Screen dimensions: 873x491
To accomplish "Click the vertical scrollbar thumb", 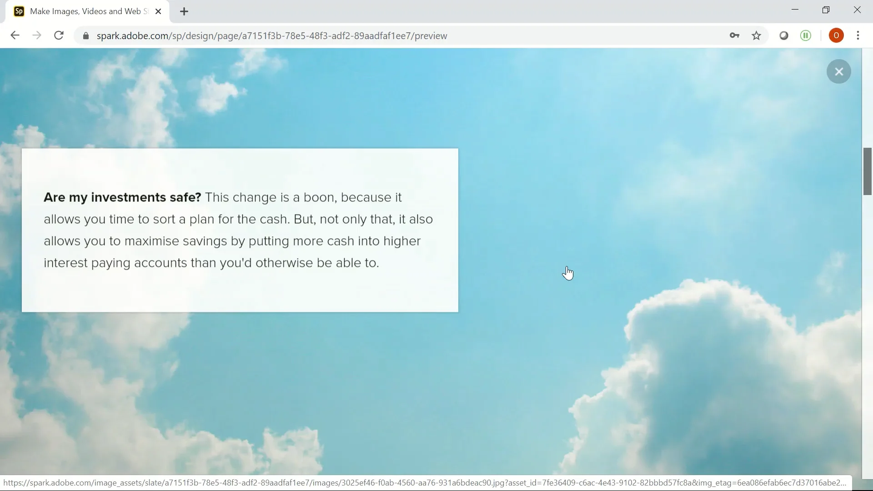I will pos(867,171).
